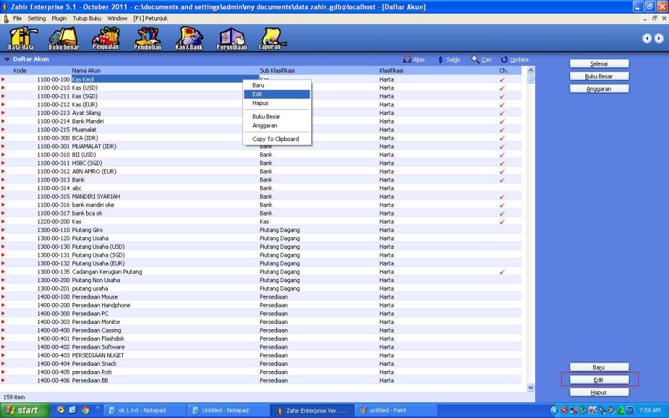Click the scrollbar up arrow
This screenshot has width=669, height=418.
(530, 71)
